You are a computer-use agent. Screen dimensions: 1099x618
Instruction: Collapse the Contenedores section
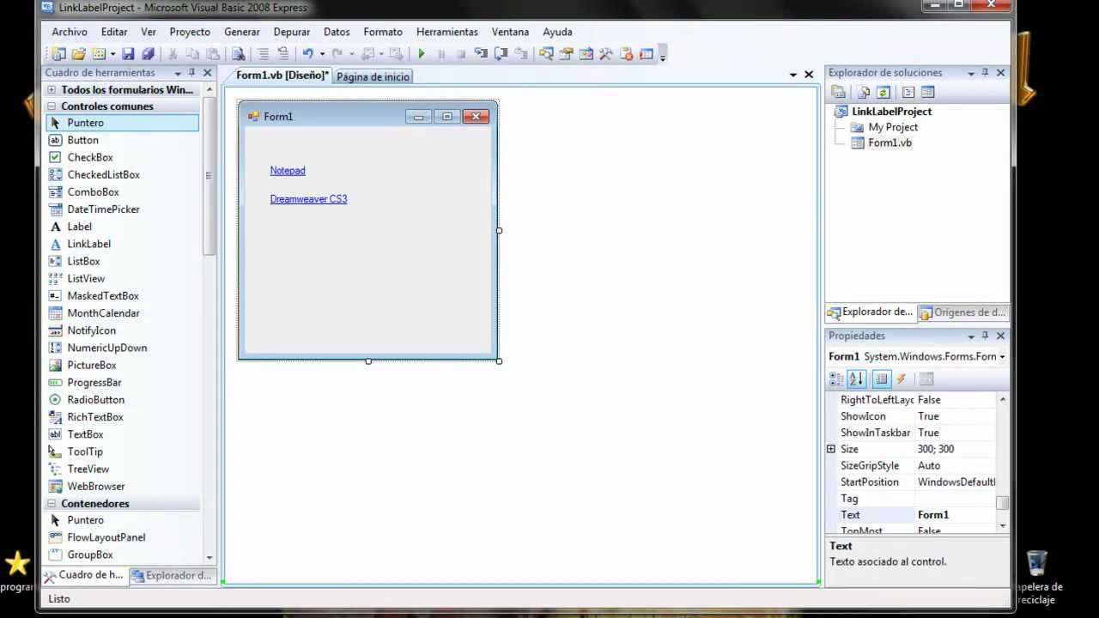click(52, 504)
